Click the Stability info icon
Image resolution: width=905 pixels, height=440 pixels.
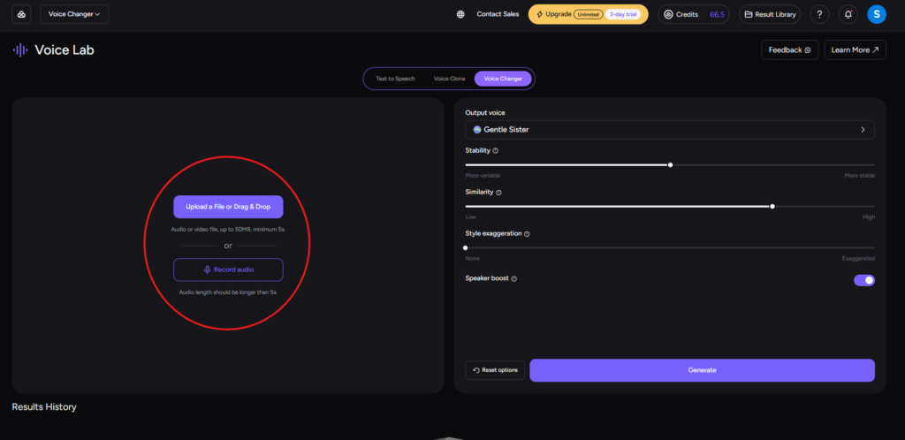[x=495, y=150]
